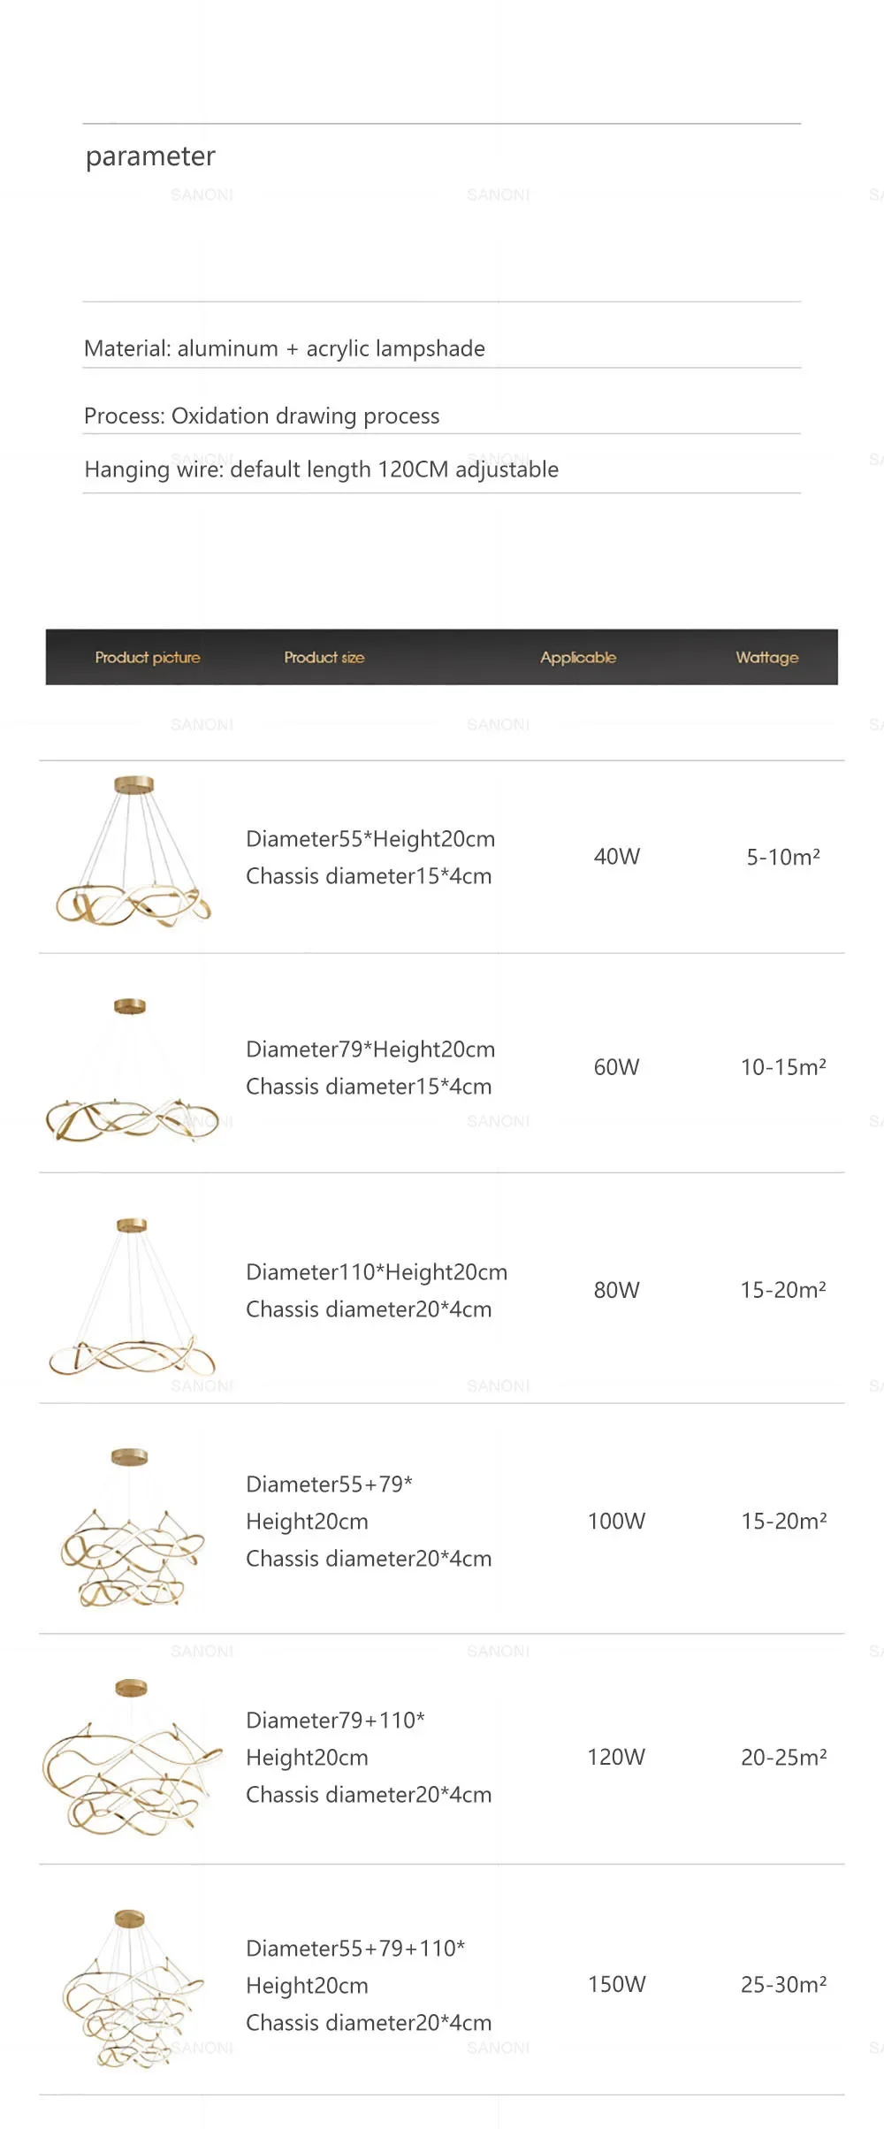Click the Applicable column header
This screenshot has height=2129, width=884.
(x=578, y=657)
